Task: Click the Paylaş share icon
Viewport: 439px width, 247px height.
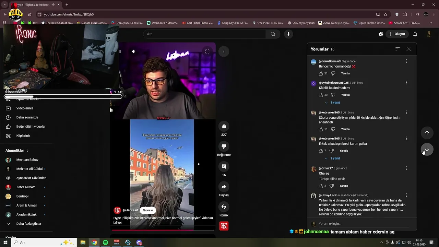Action: click(x=224, y=187)
